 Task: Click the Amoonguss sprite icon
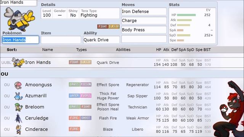[x=18, y=85]
